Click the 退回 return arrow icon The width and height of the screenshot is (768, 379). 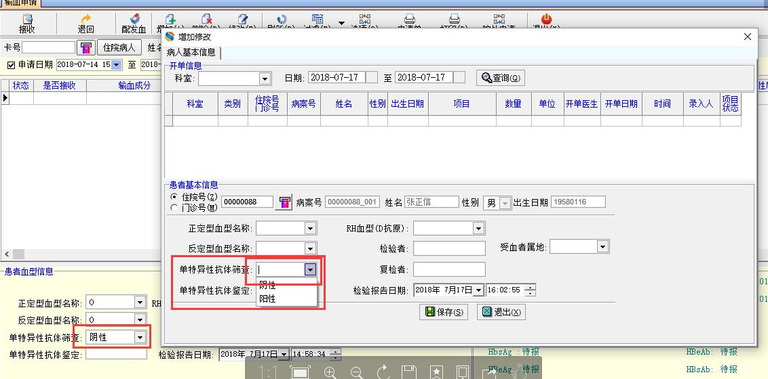(x=85, y=19)
